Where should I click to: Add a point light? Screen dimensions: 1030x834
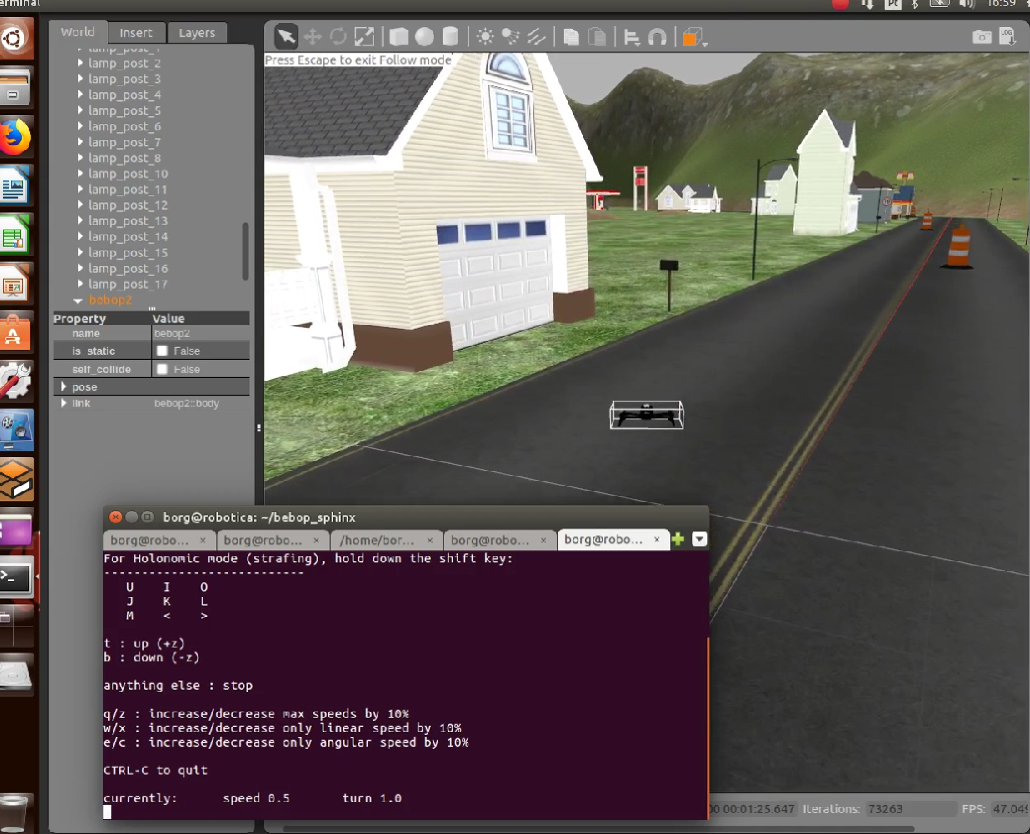(x=484, y=36)
